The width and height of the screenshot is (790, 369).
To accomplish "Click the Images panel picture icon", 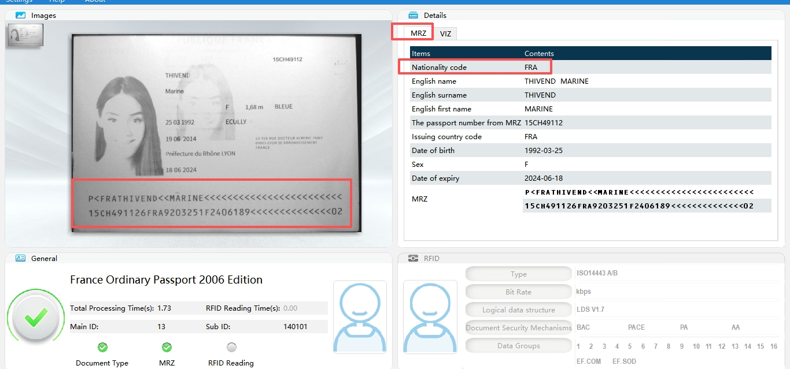I will click(20, 15).
